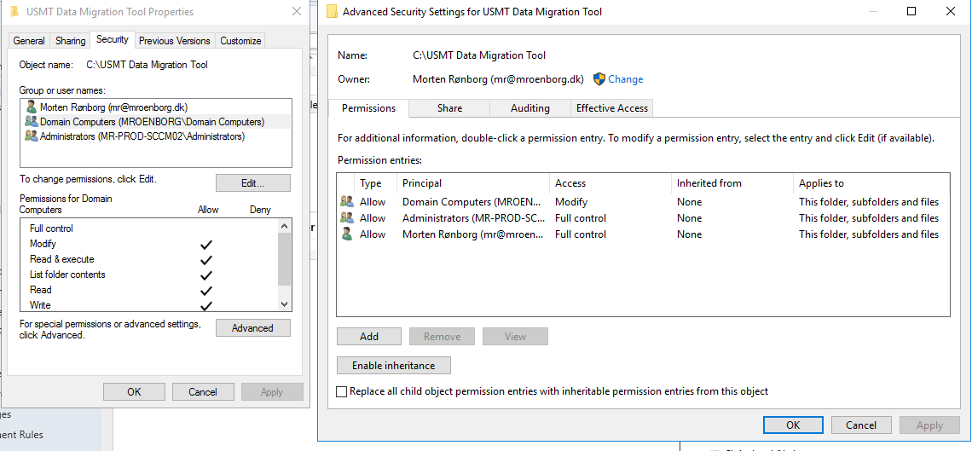This screenshot has width=972, height=451.
Task: Click Enable inheritance button
Action: pos(394,366)
